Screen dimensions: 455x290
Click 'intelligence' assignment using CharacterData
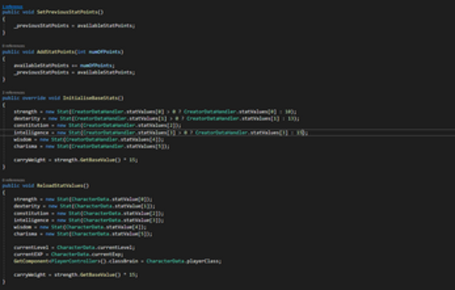89,220
